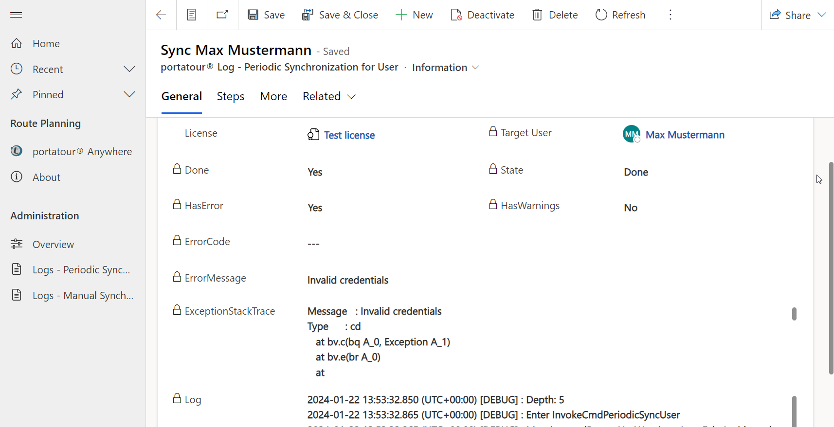
Task: Click the Test license record icon
Action: (313, 135)
